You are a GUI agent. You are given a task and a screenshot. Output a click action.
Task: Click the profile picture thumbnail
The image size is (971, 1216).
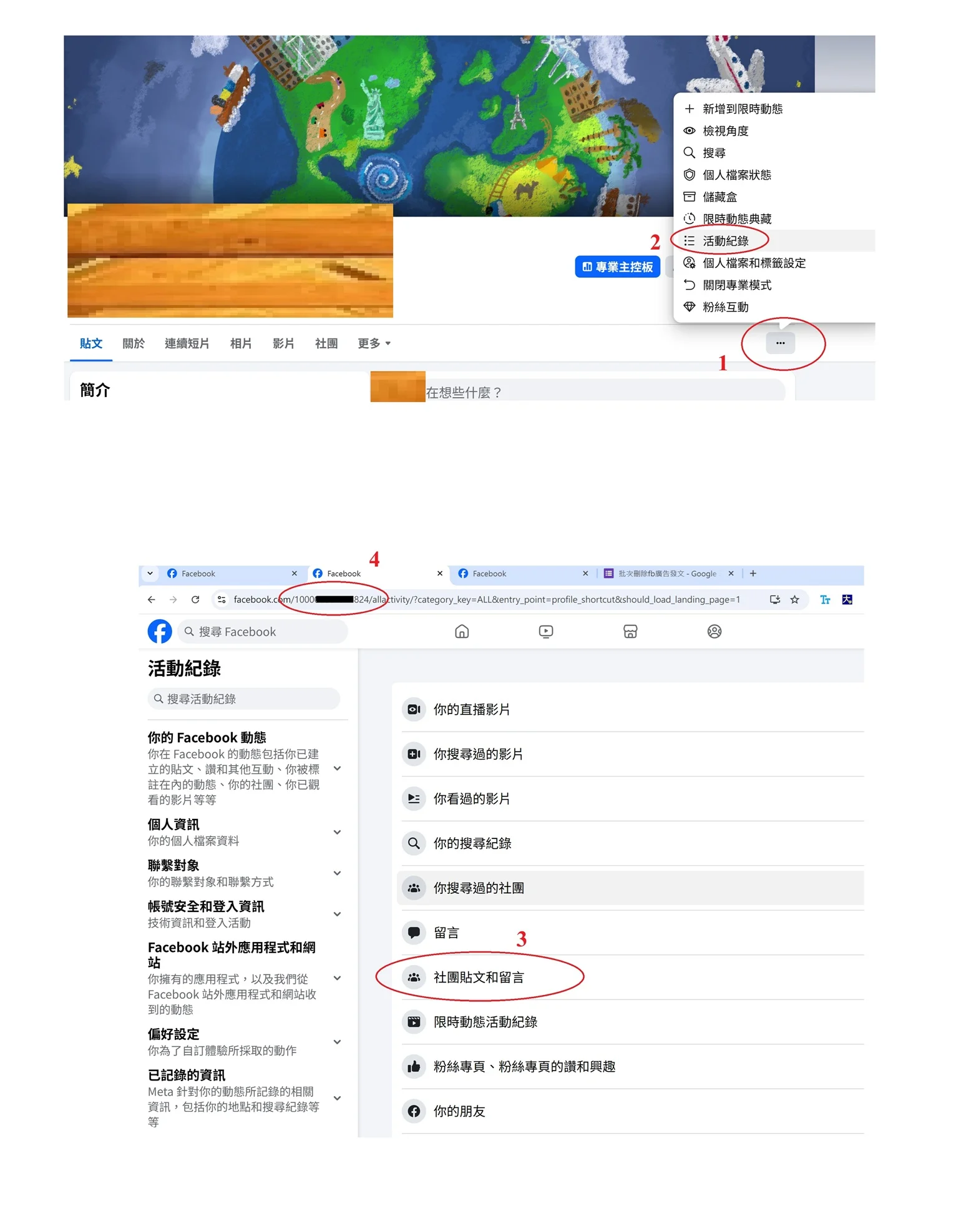coord(398,386)
